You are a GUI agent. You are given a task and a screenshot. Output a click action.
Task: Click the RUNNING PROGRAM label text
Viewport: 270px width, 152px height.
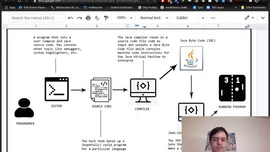pyautogui.click(x=232, y=107)
